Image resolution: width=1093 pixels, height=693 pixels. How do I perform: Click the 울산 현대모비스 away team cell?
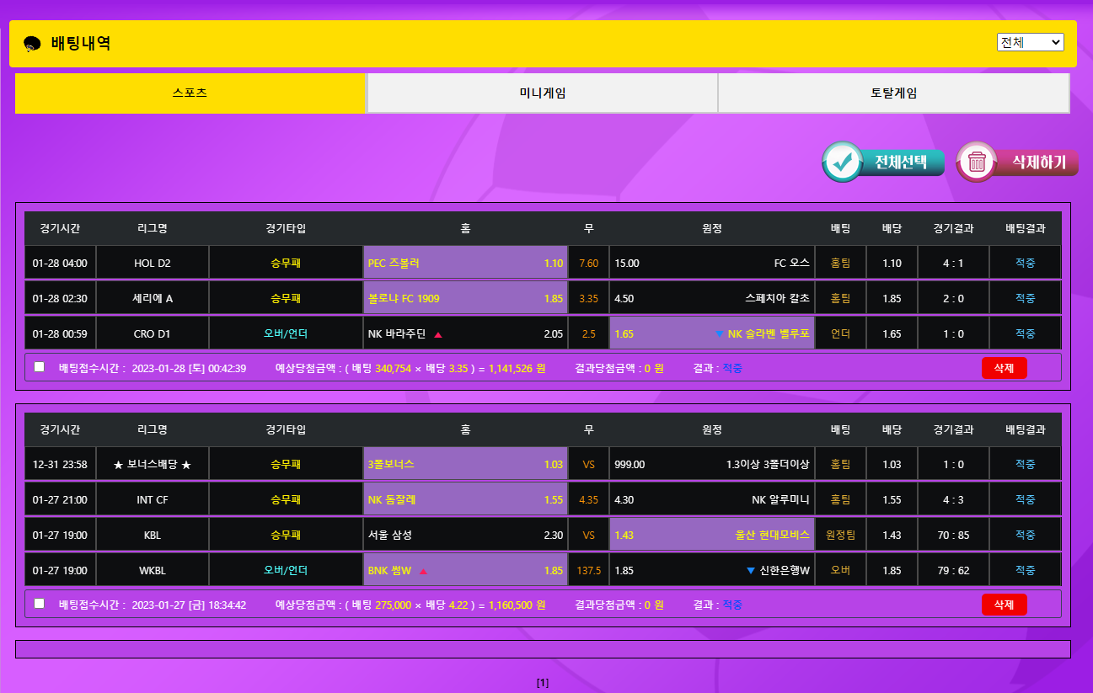[711, 535]
